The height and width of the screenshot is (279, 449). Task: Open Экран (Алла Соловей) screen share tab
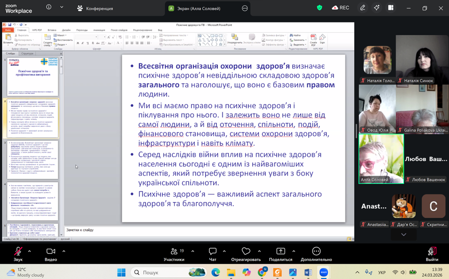[x=199, y=8]
